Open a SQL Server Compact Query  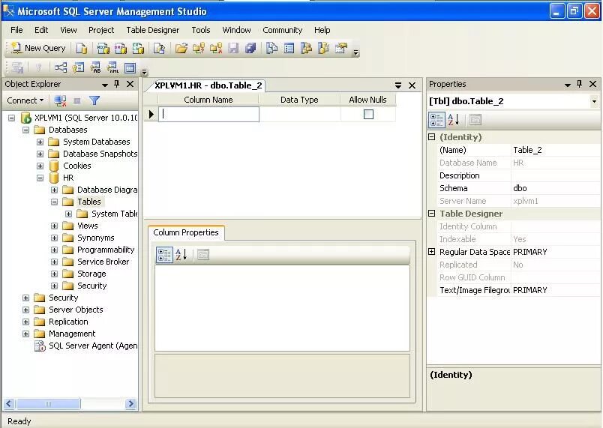coord(159,48)
